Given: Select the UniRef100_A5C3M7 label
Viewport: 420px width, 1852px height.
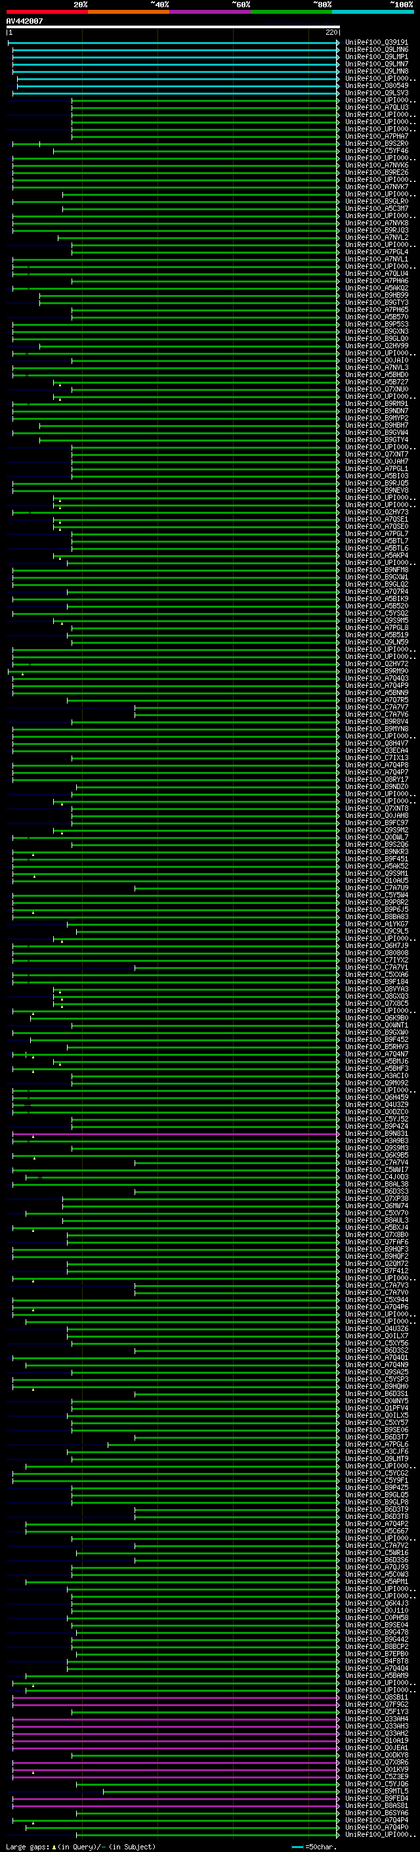Looking at the screenshot, I should (376, 208).
